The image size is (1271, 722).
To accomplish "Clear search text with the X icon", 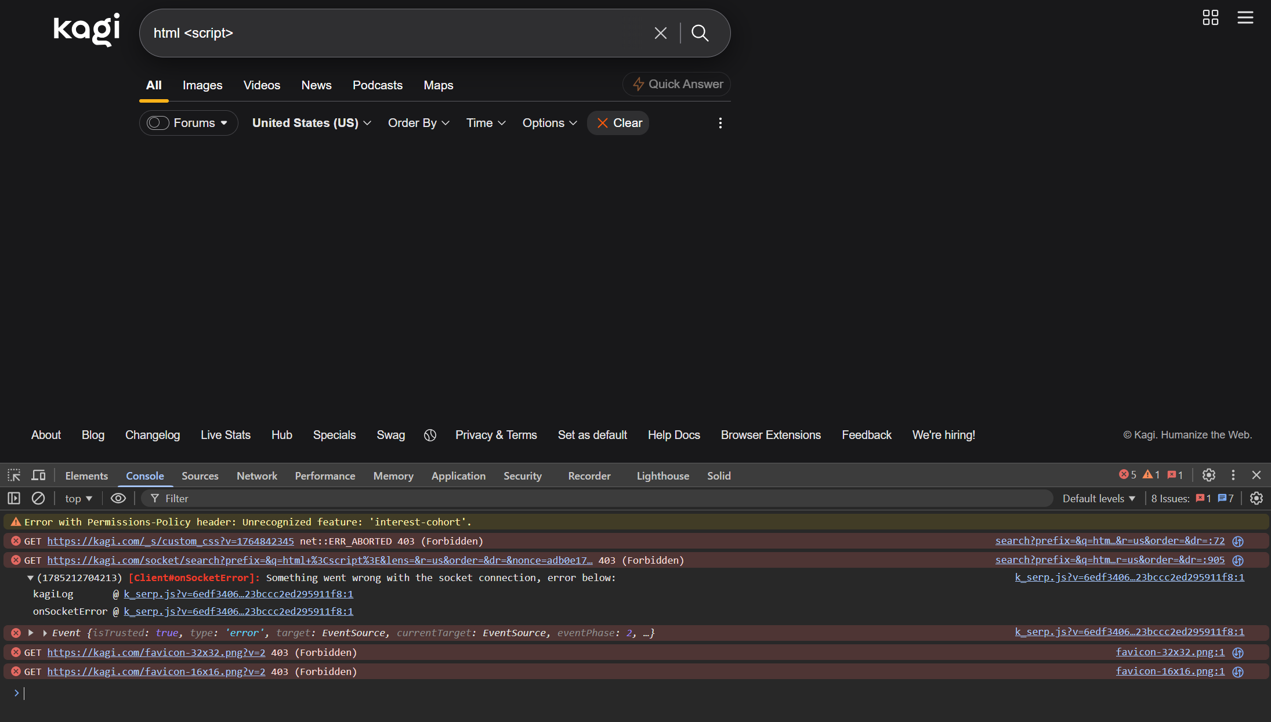I will tap(660, 33).
